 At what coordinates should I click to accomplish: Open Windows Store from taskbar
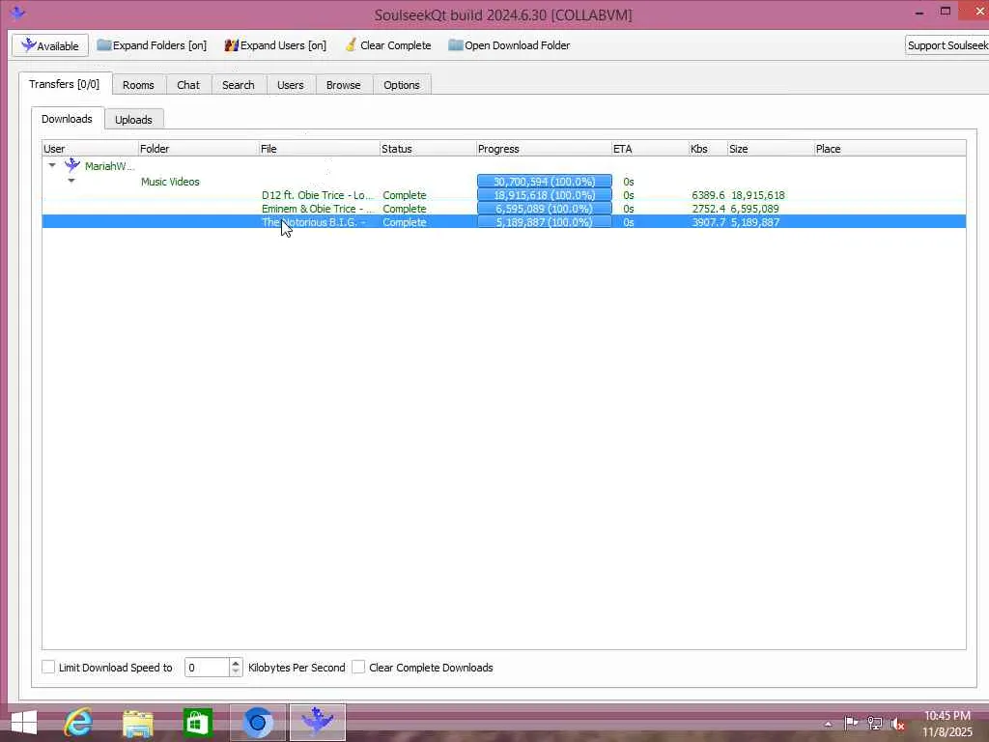(x=197, y=723)
